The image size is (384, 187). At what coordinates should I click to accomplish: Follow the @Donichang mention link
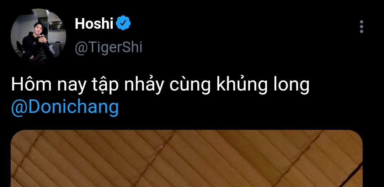pyautogui.click(x=65, y=108)
